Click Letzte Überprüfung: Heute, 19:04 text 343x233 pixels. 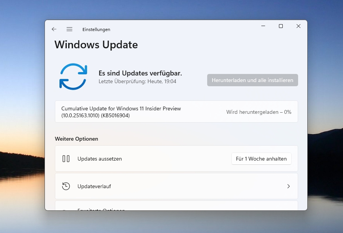click(137, 81)
